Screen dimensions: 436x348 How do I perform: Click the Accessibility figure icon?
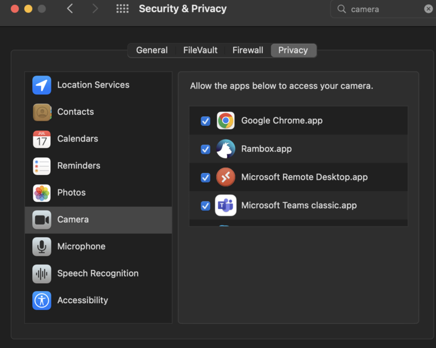tap(42, 300)
